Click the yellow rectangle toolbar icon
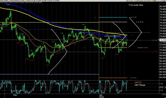The width and height of the screenshot is (166, 98). (151, 1)
